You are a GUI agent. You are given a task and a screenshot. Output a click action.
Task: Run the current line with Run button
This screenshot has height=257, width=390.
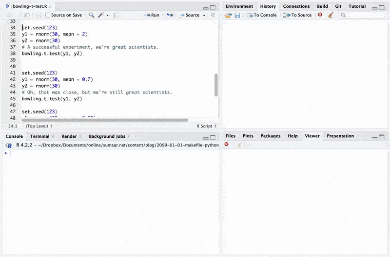tap(152, 15)
